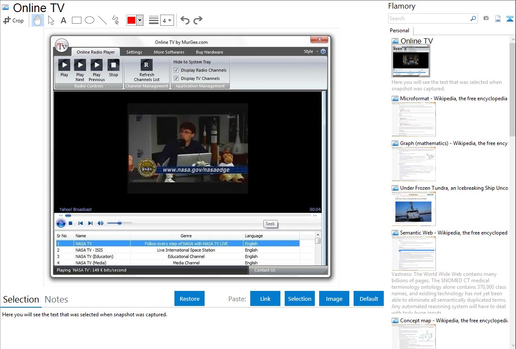516x349 pixels.
Task: Open the Settings ribbon tab
Action: pyautogui.click(x=134, y=52)
